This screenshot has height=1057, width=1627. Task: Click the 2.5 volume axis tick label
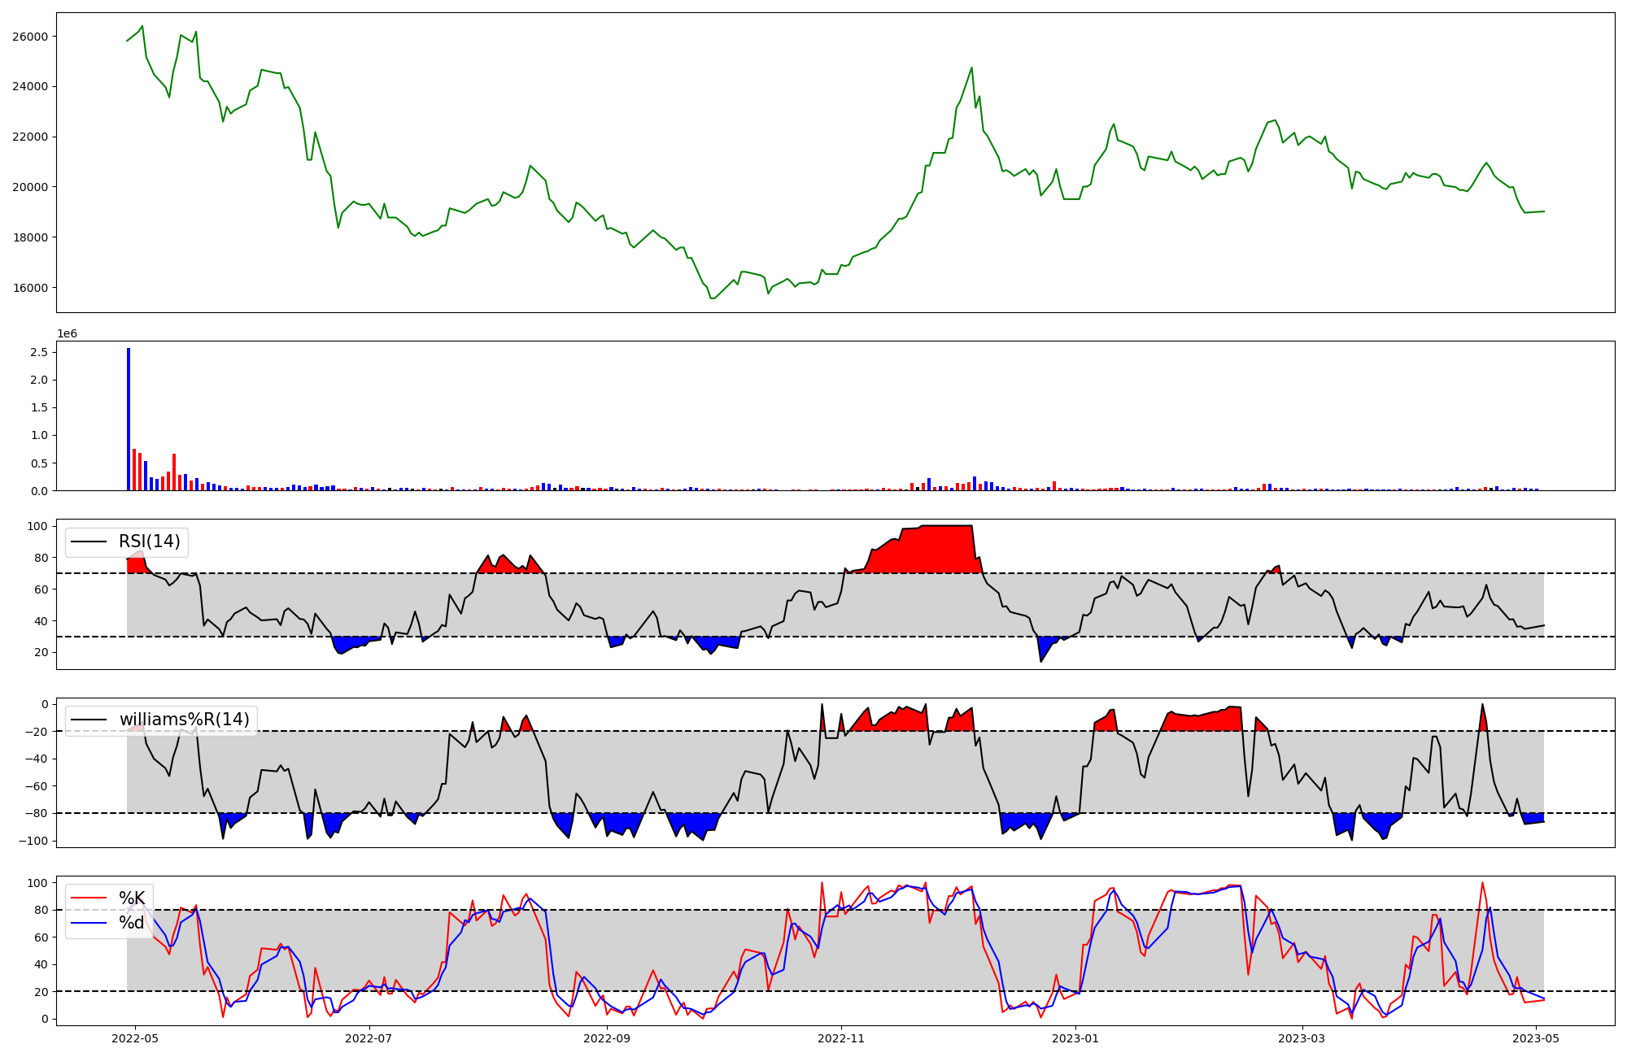(38, 352)
